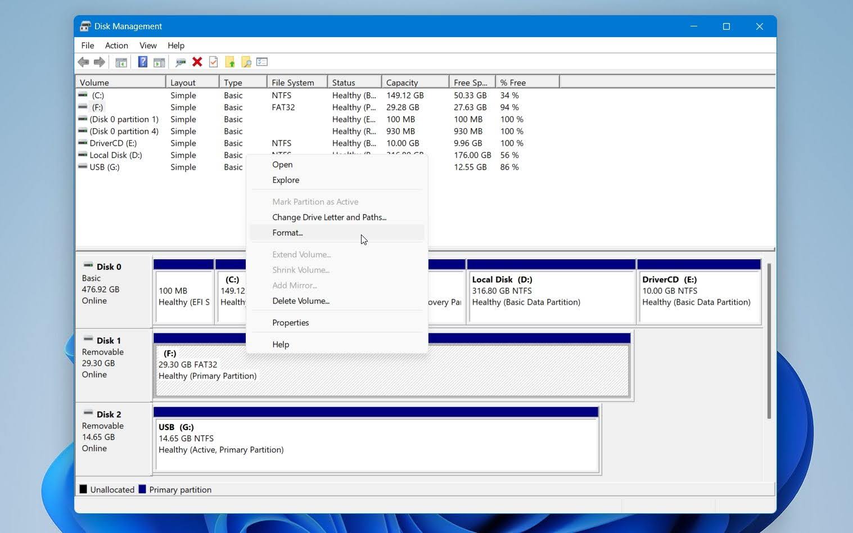Open Properties from the context menu
The width and height of the screenshot is (853, 533).
click(337, 323)
